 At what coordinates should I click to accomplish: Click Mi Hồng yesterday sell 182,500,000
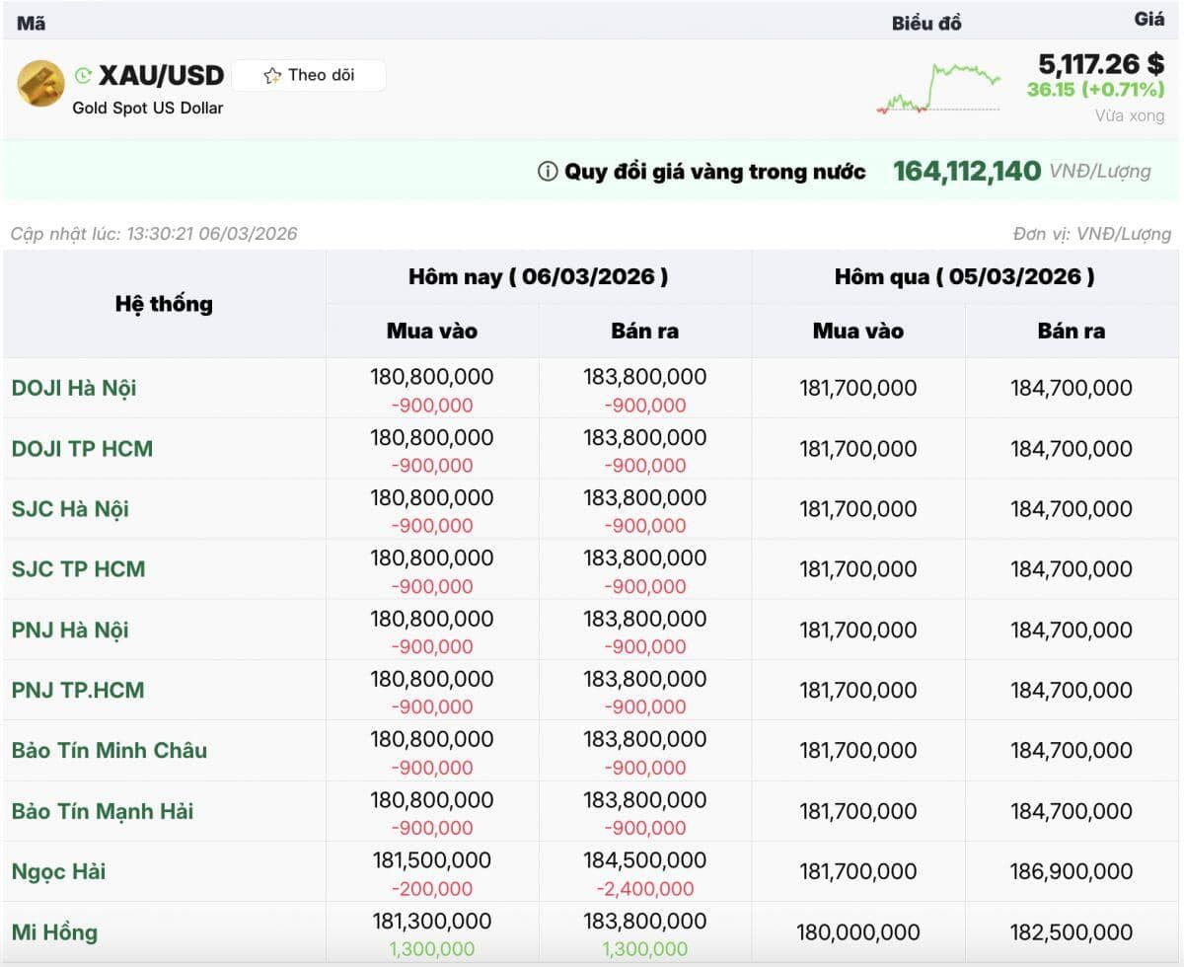tap(1072, 931)
